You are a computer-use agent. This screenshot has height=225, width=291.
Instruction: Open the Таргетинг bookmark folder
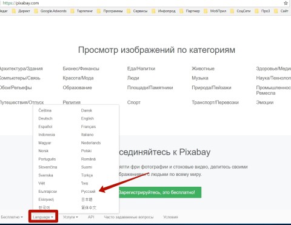tap(82, 11)
